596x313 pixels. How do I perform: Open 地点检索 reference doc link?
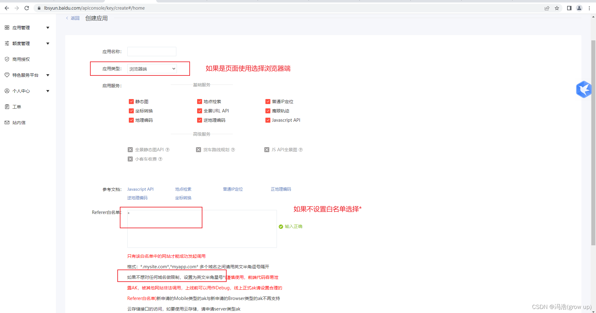coord(183,189)
